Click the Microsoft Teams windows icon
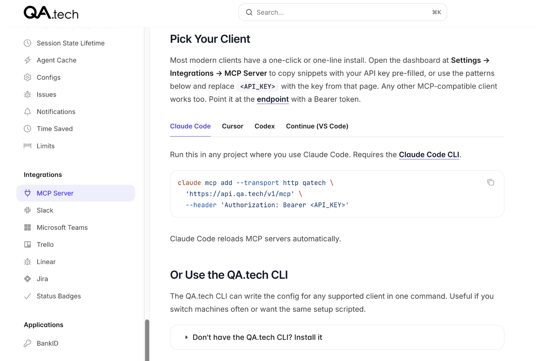Viewport: 542px width, 361px height. pos(27,227)
